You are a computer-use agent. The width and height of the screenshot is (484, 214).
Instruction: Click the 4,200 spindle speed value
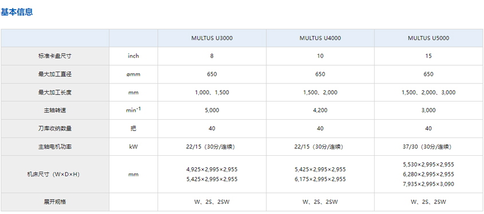coord(320,110)
